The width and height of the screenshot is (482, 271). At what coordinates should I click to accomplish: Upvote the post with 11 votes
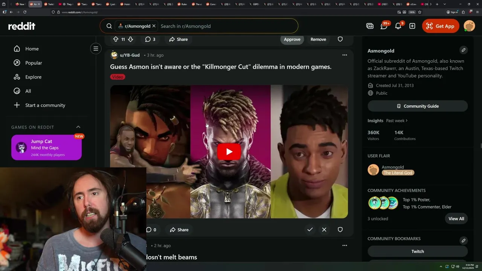click(116, 39)
